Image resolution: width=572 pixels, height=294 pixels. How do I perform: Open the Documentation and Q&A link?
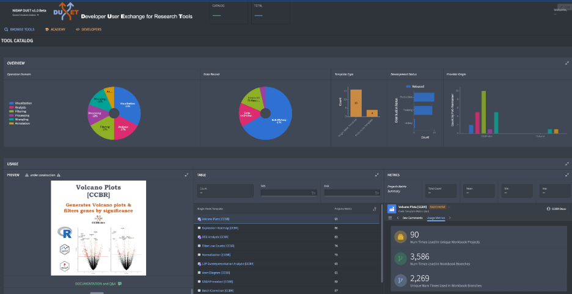tap(95, 284)
